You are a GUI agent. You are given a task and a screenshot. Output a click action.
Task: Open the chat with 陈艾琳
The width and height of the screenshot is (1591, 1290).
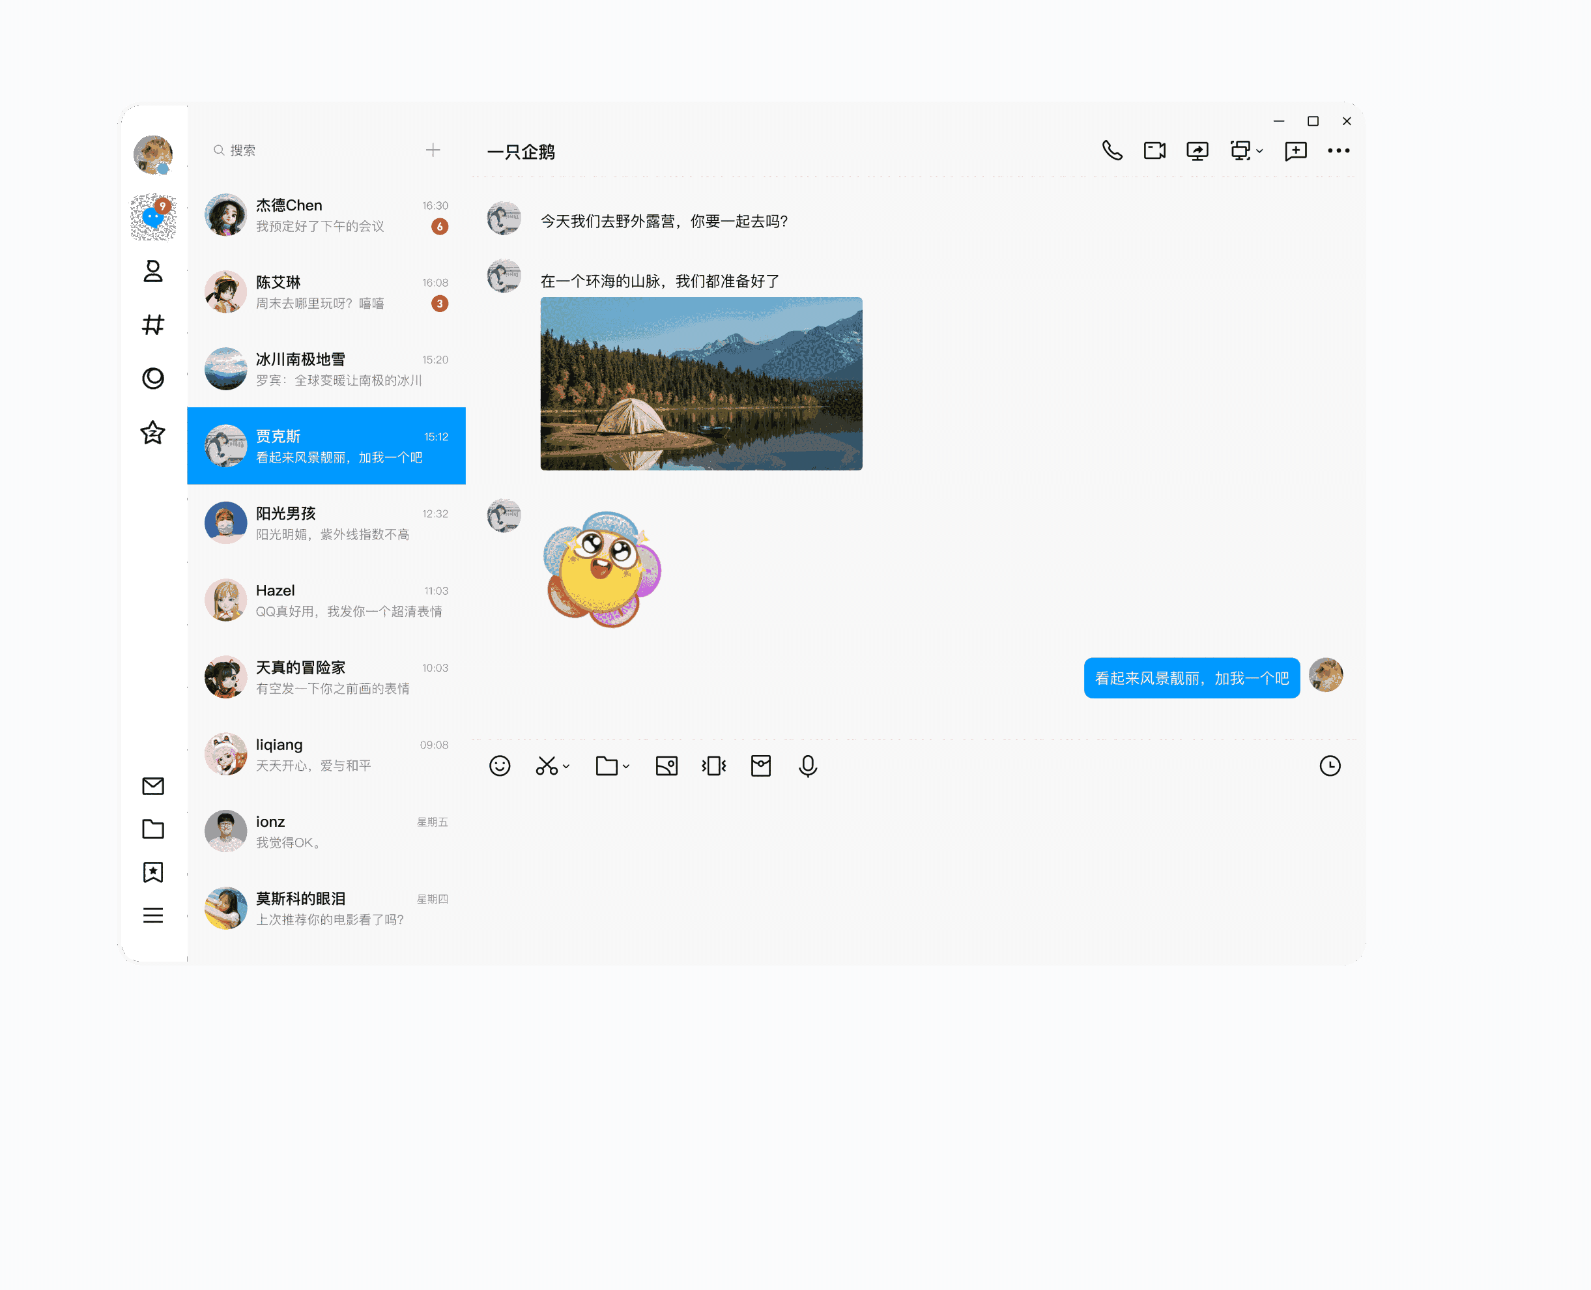(x=326, y=292)
